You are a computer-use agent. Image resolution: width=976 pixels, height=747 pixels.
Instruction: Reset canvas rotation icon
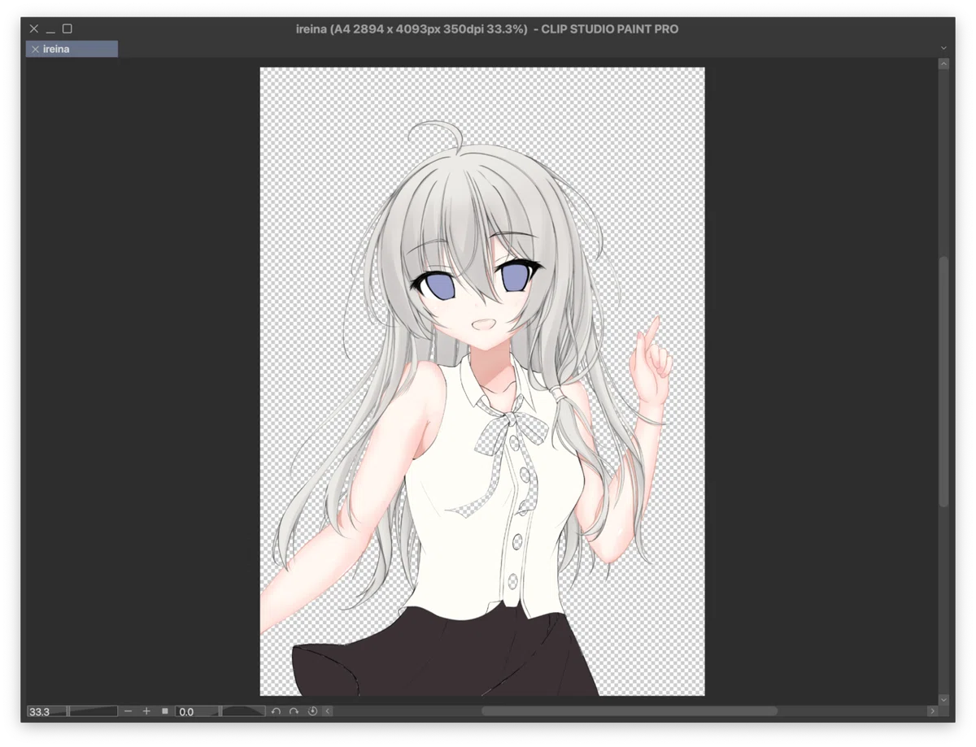click(312, 711)
